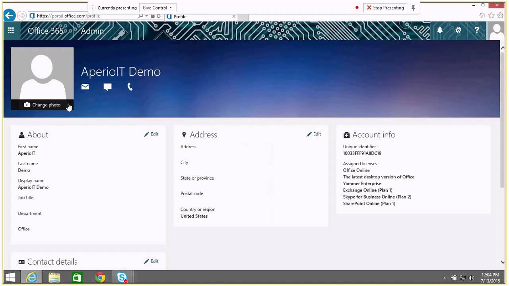Open the notifications bell
This screenshot has width=509, height=286.
(440, 30)
